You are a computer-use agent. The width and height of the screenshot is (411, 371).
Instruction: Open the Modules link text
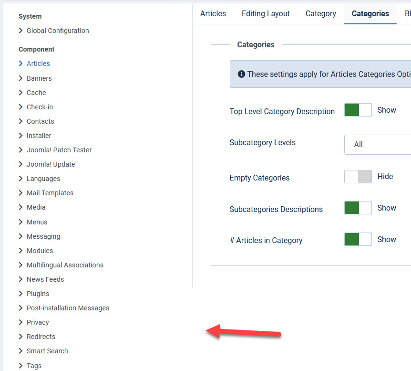click(40, 251)
